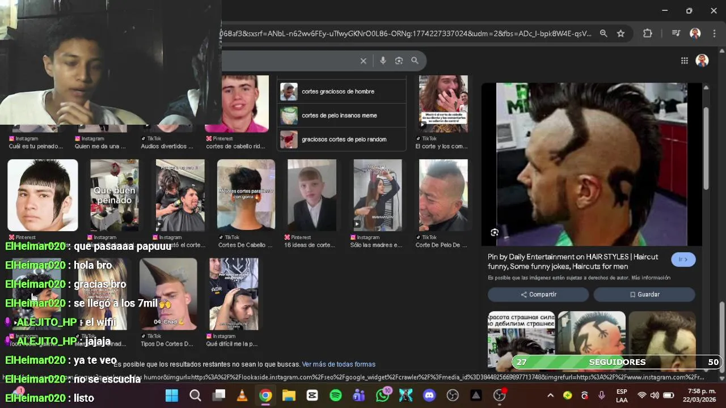Open the 'Pin by Daily Entertainment' title link
The height and width of the screenshot is (408, 726).
pos(573,261)
